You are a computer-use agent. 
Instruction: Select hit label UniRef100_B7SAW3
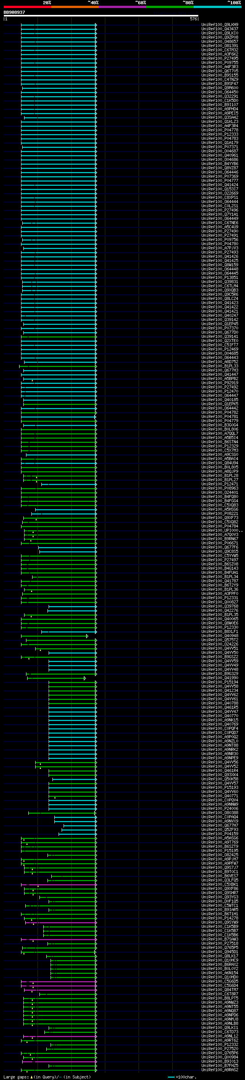click(x=220, y=939)
